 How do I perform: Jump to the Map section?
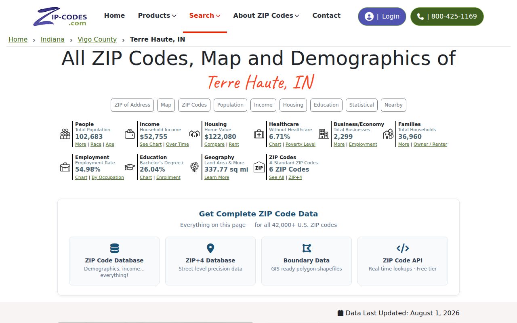click(166, 105)
